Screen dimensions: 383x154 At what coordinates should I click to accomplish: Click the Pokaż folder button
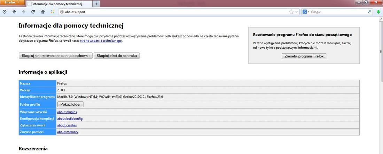click(70, 104)
